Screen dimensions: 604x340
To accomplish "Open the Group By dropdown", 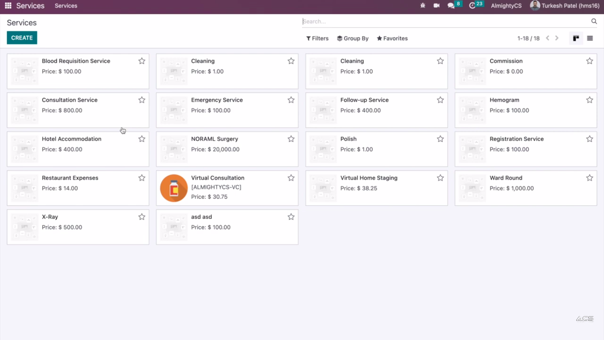I will click(353, 39).
